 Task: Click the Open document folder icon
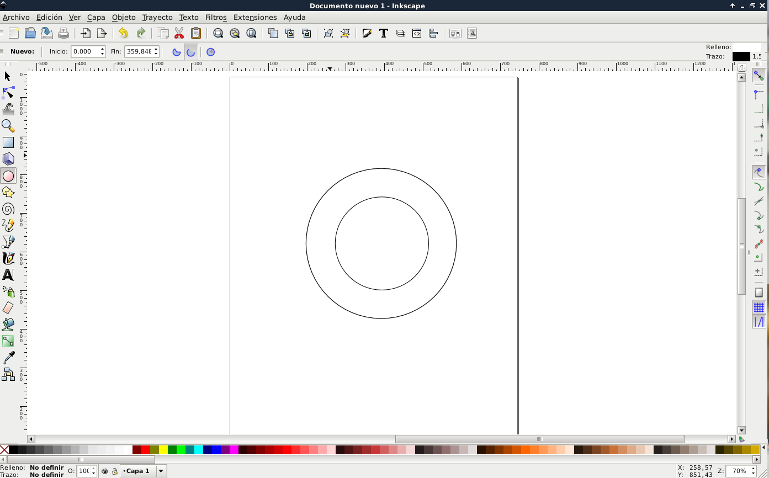pos(30,33)
